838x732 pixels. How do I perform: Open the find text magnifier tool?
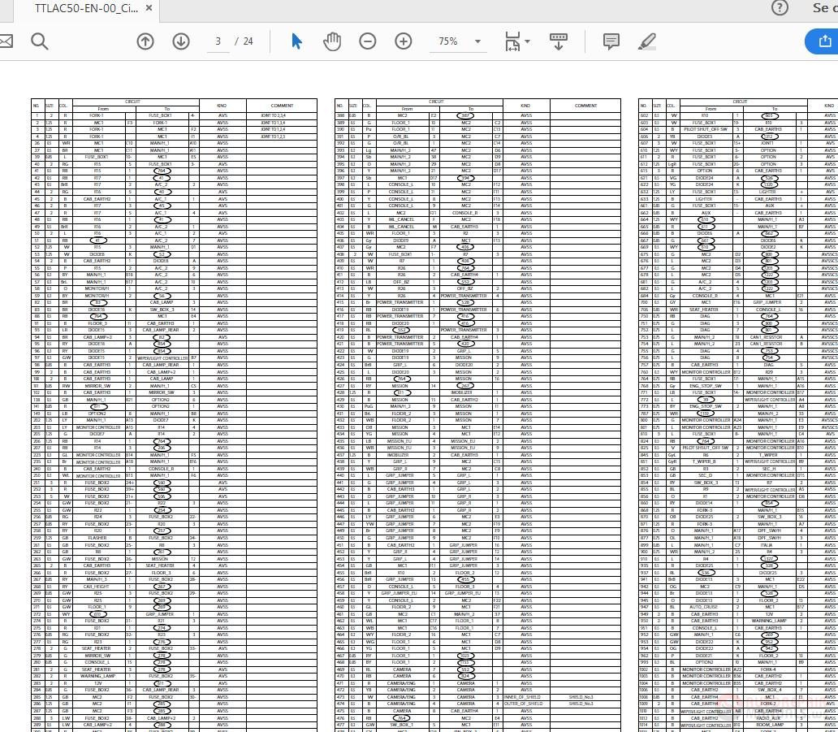pos(40,41)
